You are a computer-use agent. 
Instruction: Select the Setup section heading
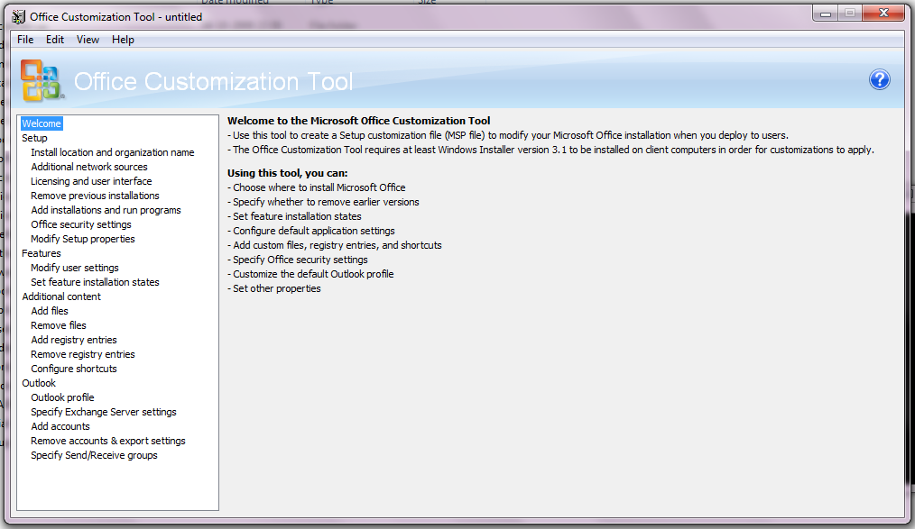pyautogui.click(x=34, y=138)
